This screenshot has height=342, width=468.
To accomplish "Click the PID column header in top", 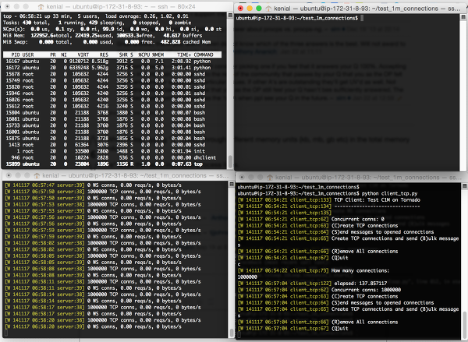I will tap(16, 55).
